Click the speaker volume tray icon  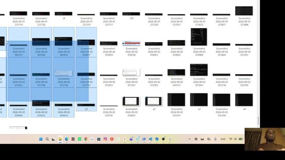pyautogui.click(x=236, y=139)
